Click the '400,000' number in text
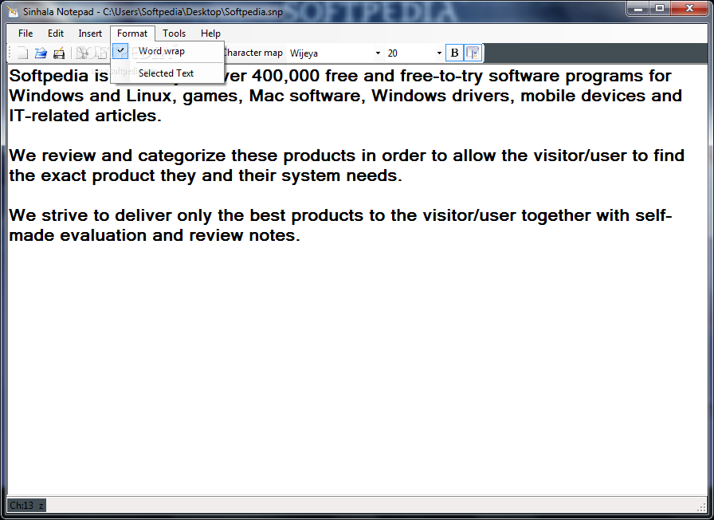The height and width of the screenshot is (520, 714). tap(285, 76)
